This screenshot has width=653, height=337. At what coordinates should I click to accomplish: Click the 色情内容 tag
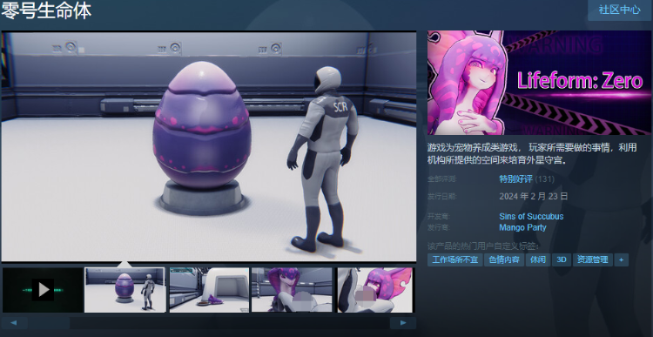(504, 260)
